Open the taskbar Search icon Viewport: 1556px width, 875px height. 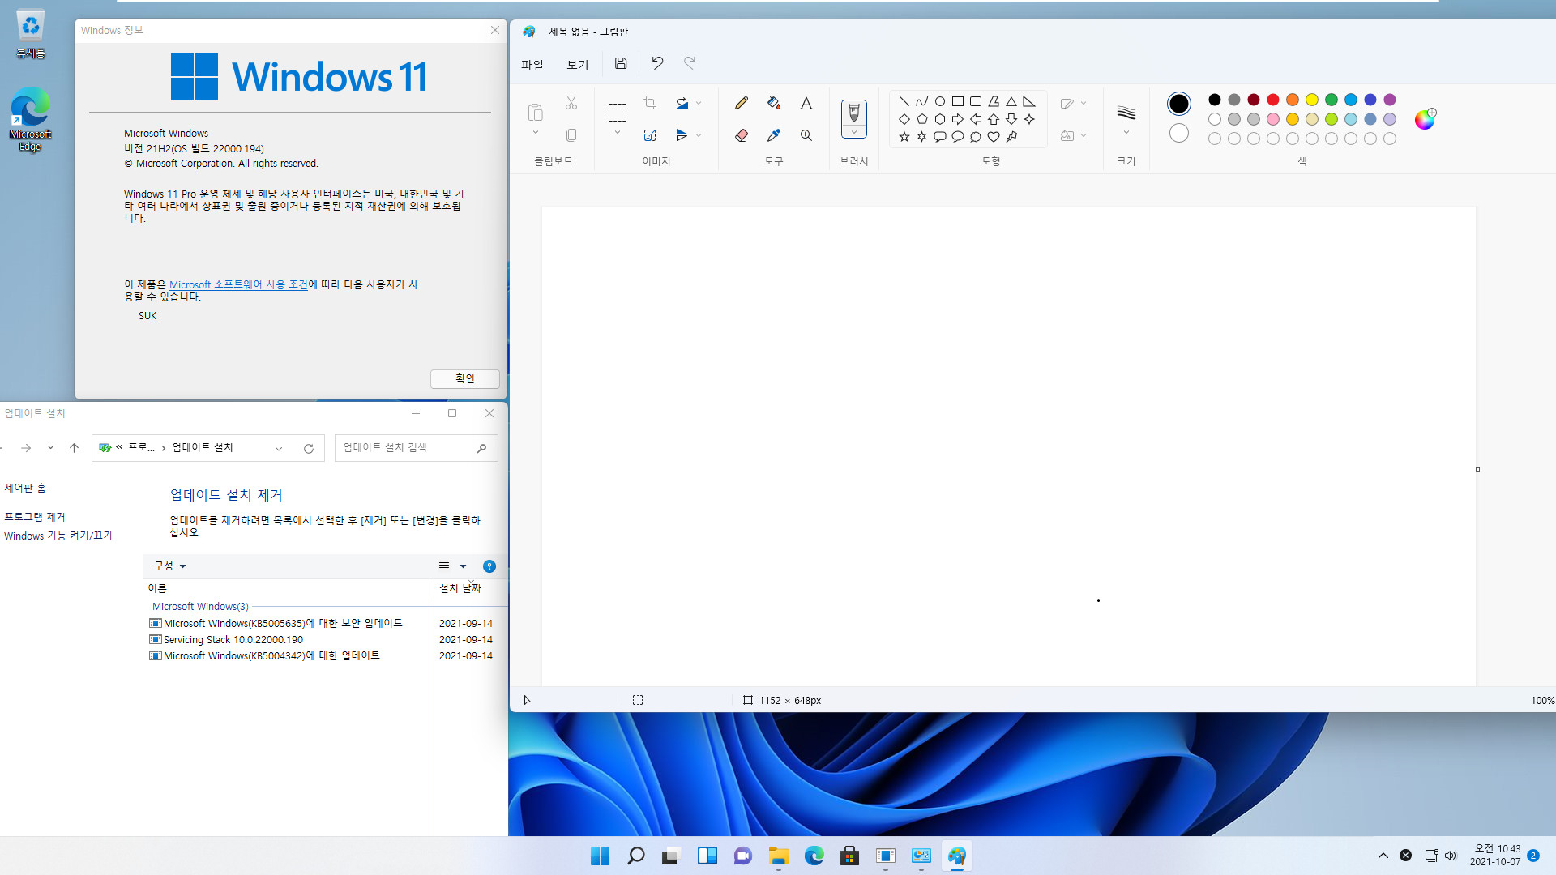636,856
